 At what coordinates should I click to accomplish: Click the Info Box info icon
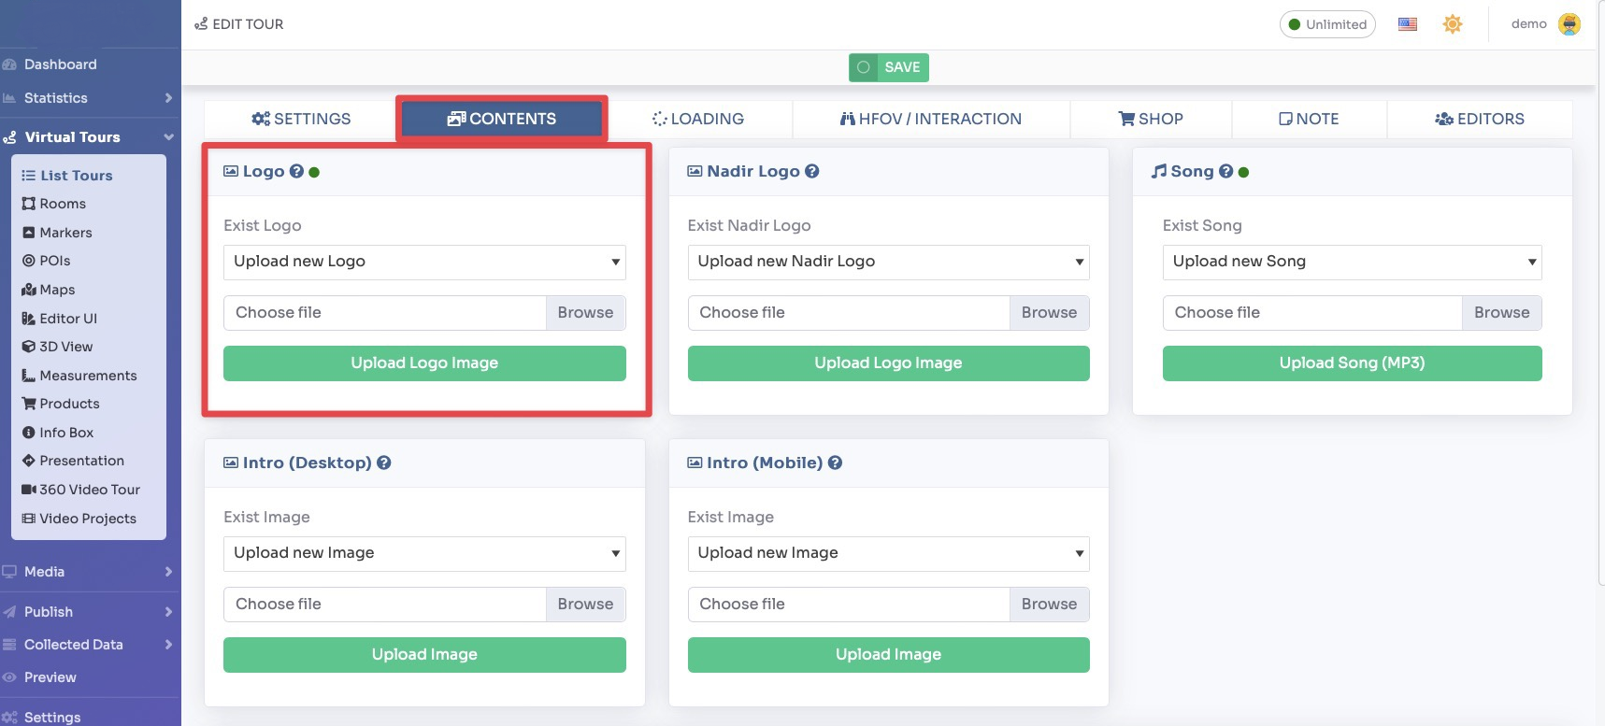pyautogui.click(x=29, y=433)
